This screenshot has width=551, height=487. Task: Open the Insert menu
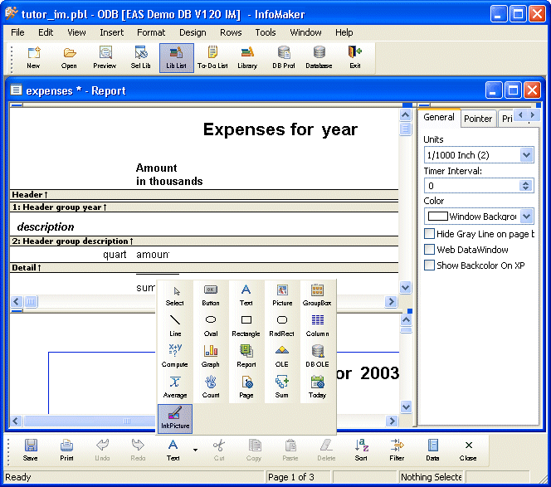click(x=112, y=32)
